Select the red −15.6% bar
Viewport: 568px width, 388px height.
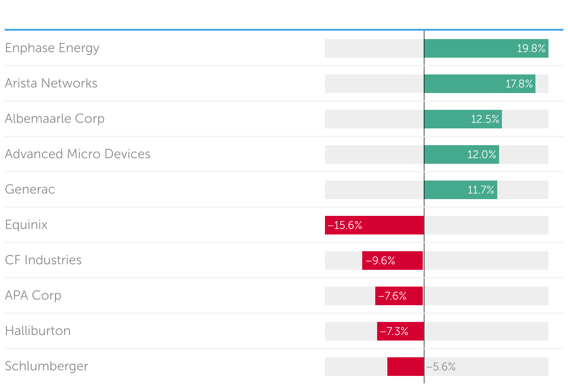(374, 225)
